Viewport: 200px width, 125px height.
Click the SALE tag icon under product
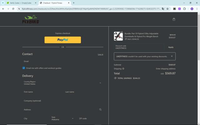(x=126, y=39)
